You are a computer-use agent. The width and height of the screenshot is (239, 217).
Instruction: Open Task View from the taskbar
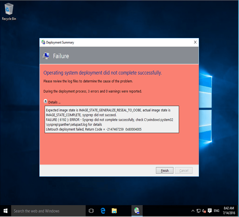91,211
